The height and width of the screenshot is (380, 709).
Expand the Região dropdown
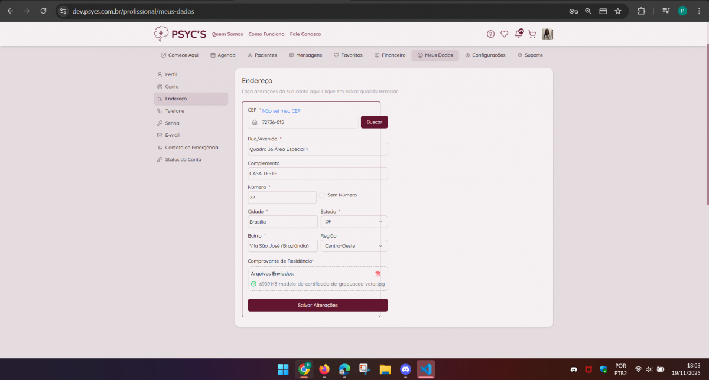click(x=354, y=246)
